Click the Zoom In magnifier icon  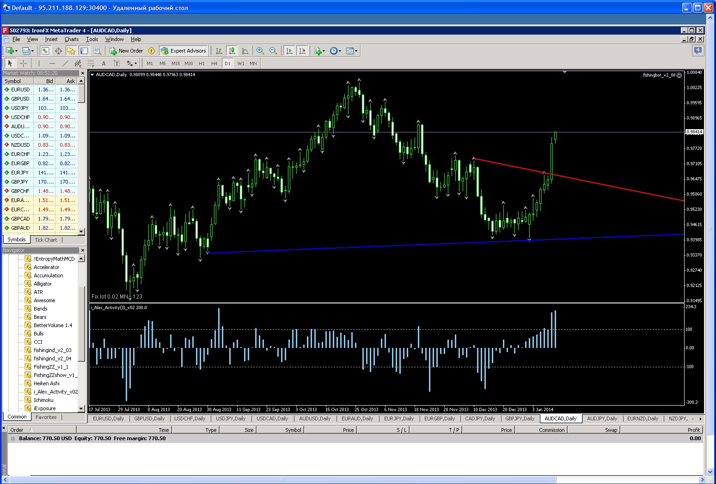[260, 51]
